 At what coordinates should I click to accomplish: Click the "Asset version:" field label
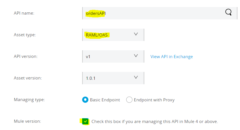click(28, 78)
